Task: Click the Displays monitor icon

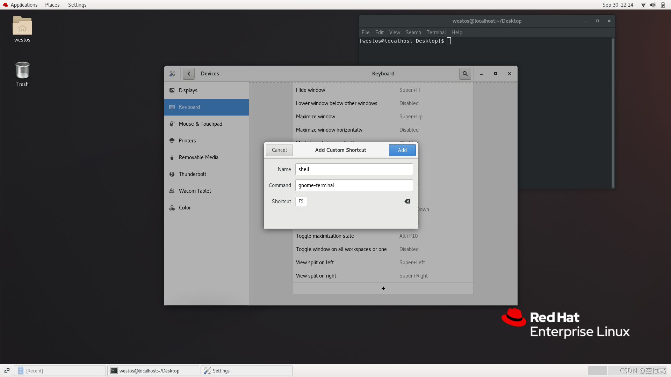Action: point(172,90)
